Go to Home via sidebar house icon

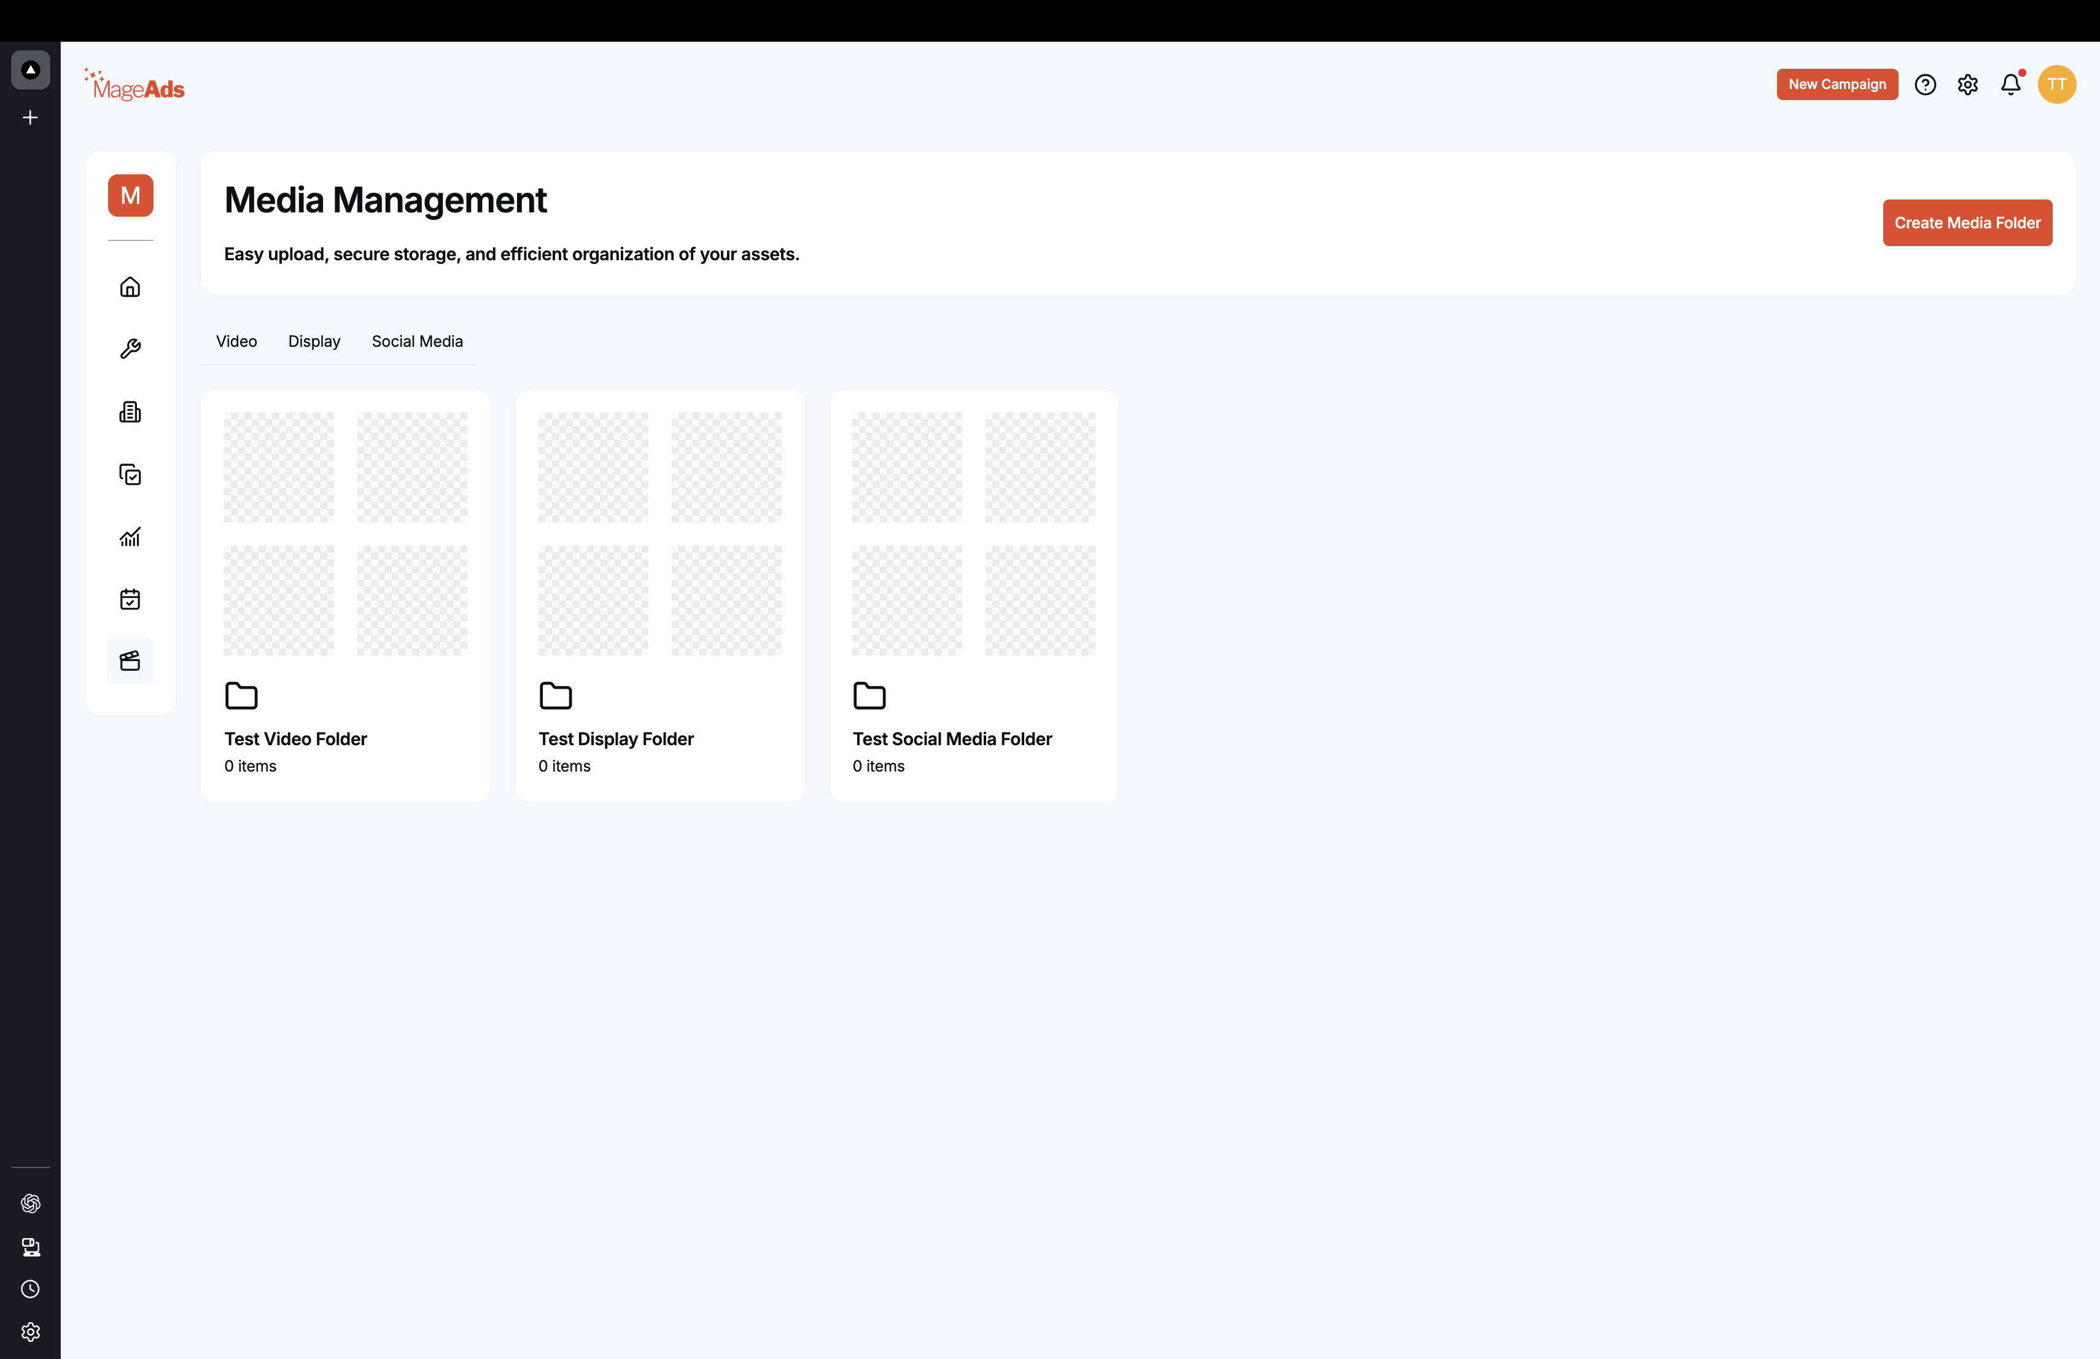[x=131, y=287]
